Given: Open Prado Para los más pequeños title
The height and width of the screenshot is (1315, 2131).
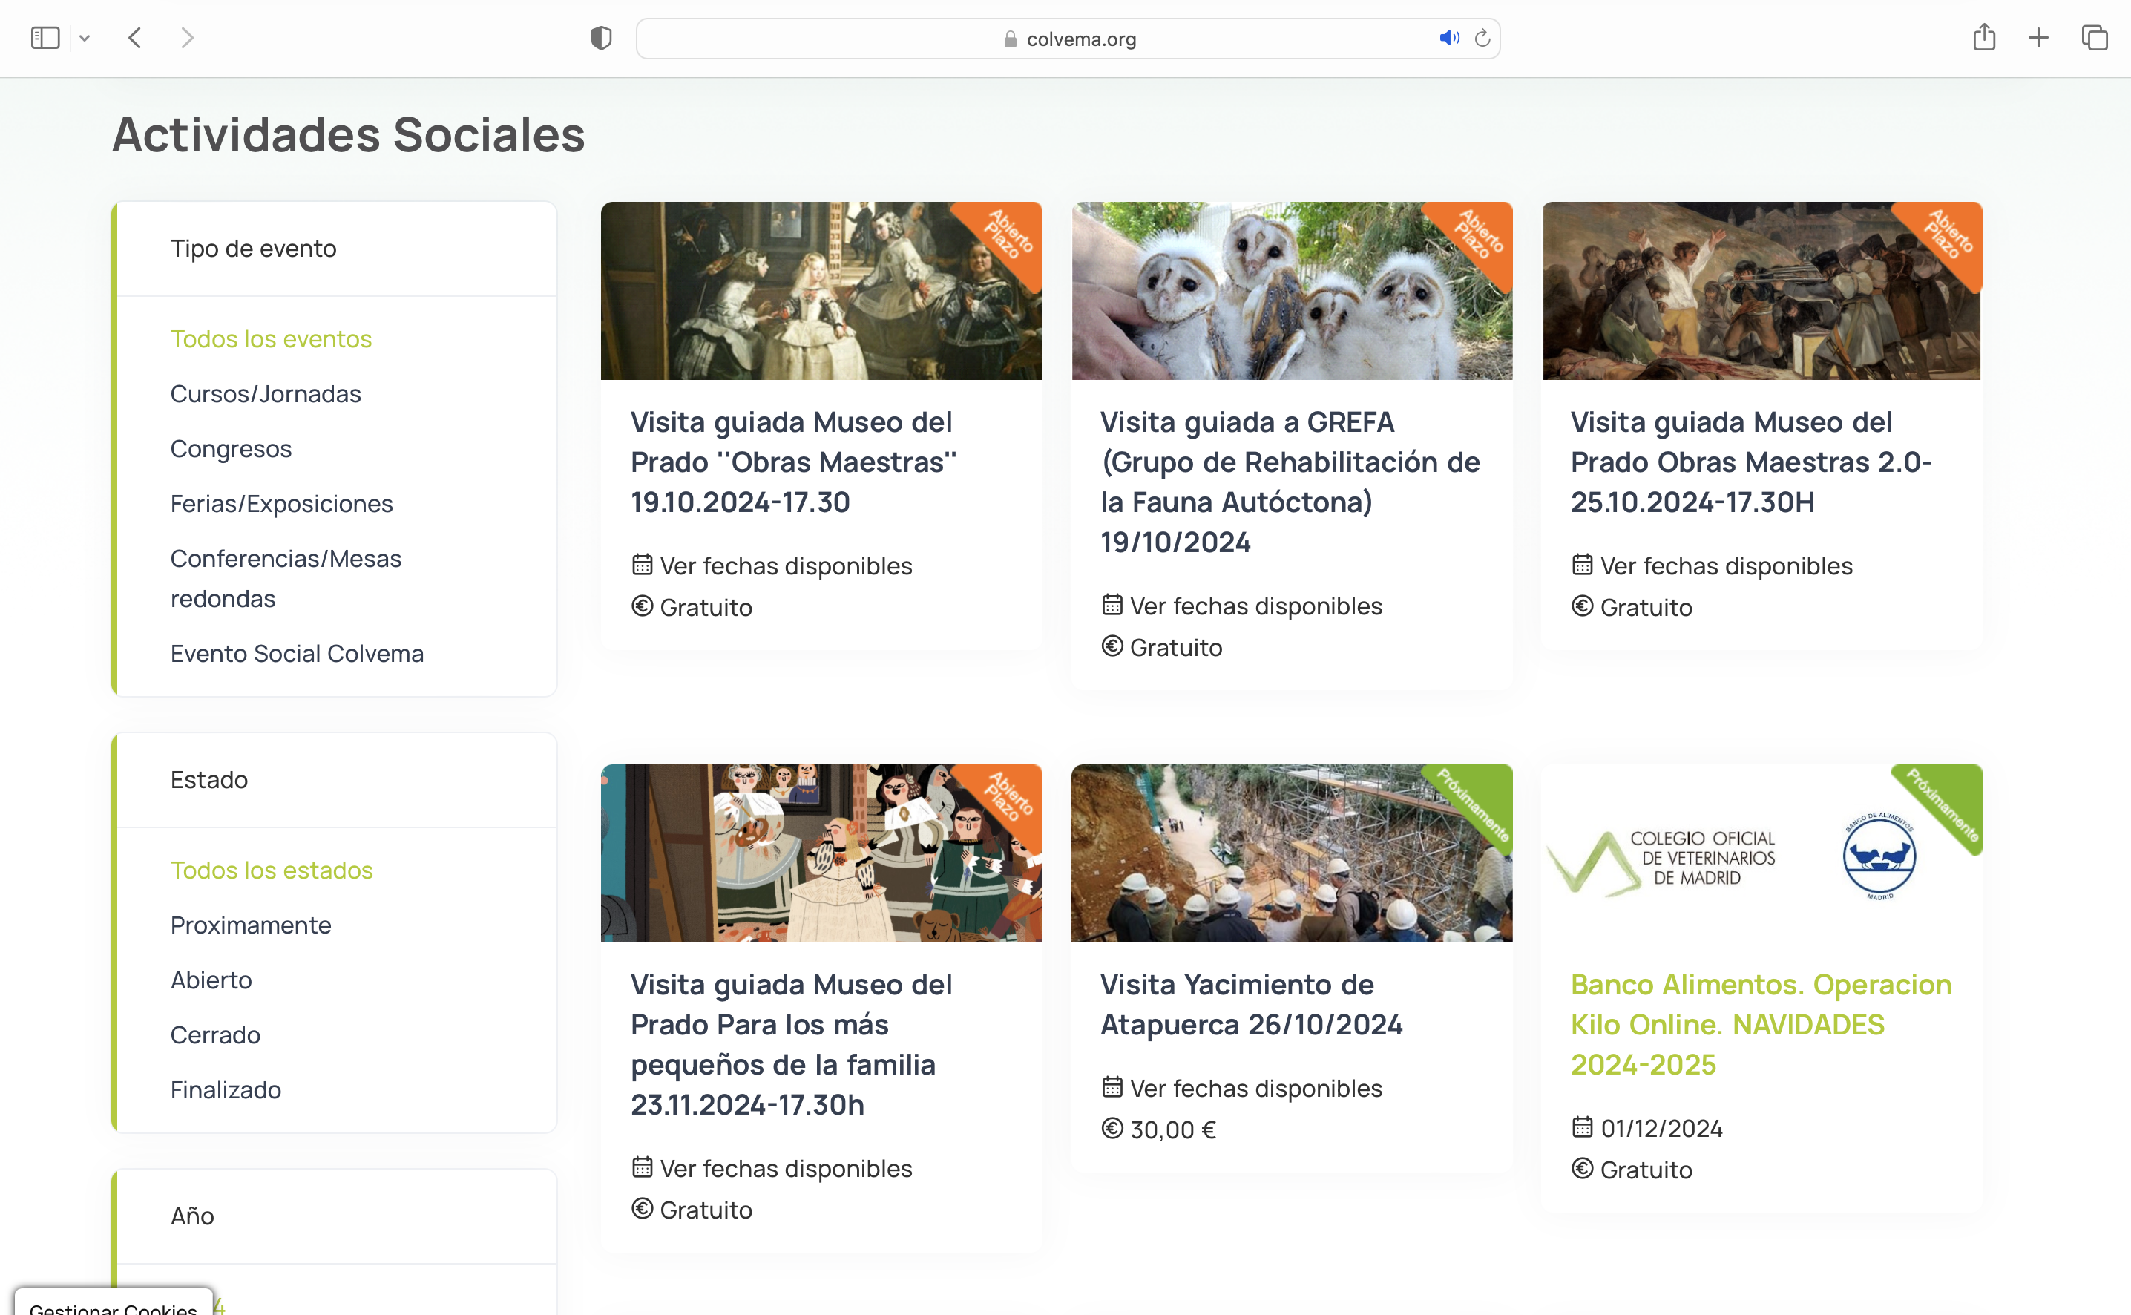Looking at the screenshot, I should pyautogui.click(x=791, y=1045).
